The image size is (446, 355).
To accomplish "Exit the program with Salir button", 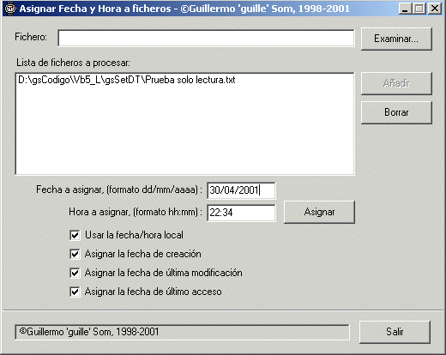I will pos(395,332).
